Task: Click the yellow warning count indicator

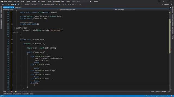Action: pyautogui.click(x=16, y=91)
